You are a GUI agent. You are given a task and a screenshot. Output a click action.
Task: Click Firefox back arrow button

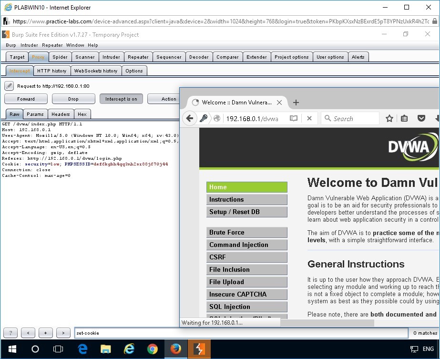coord(190,119)
